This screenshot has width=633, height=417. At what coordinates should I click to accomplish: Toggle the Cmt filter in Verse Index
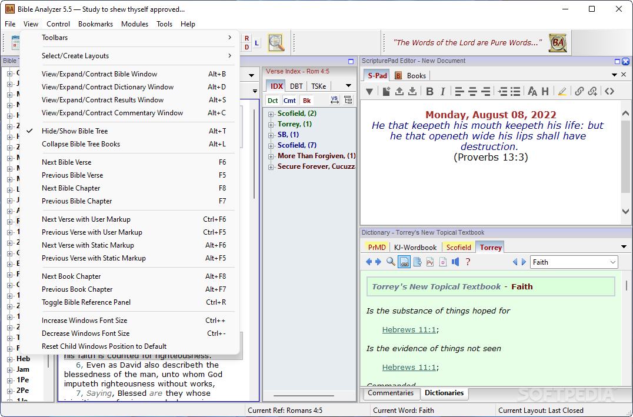click(x=289, y=101)
